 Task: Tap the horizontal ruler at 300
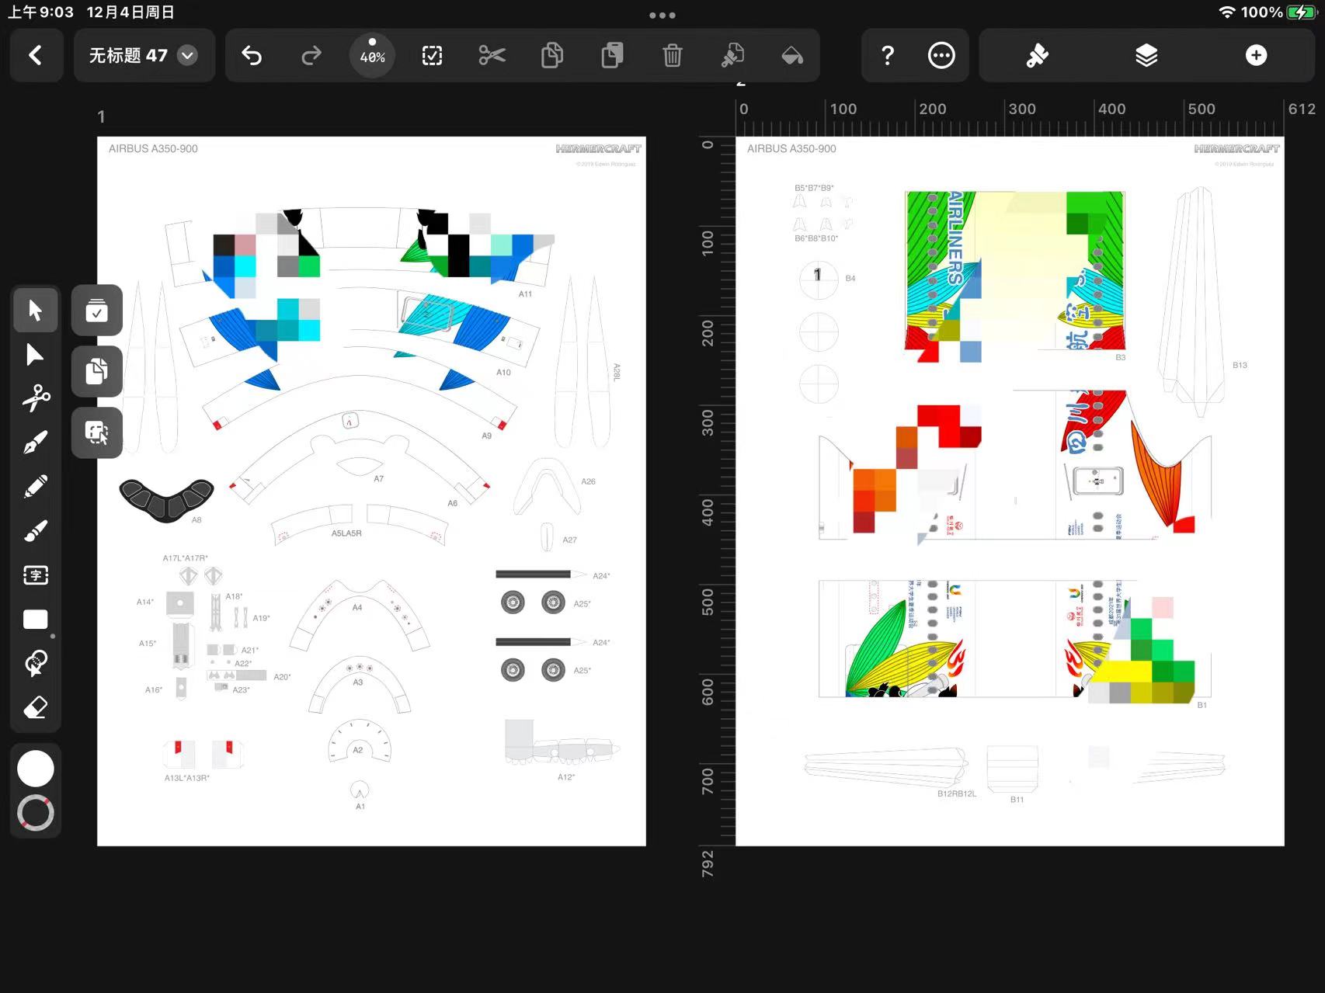(1022, 109)
